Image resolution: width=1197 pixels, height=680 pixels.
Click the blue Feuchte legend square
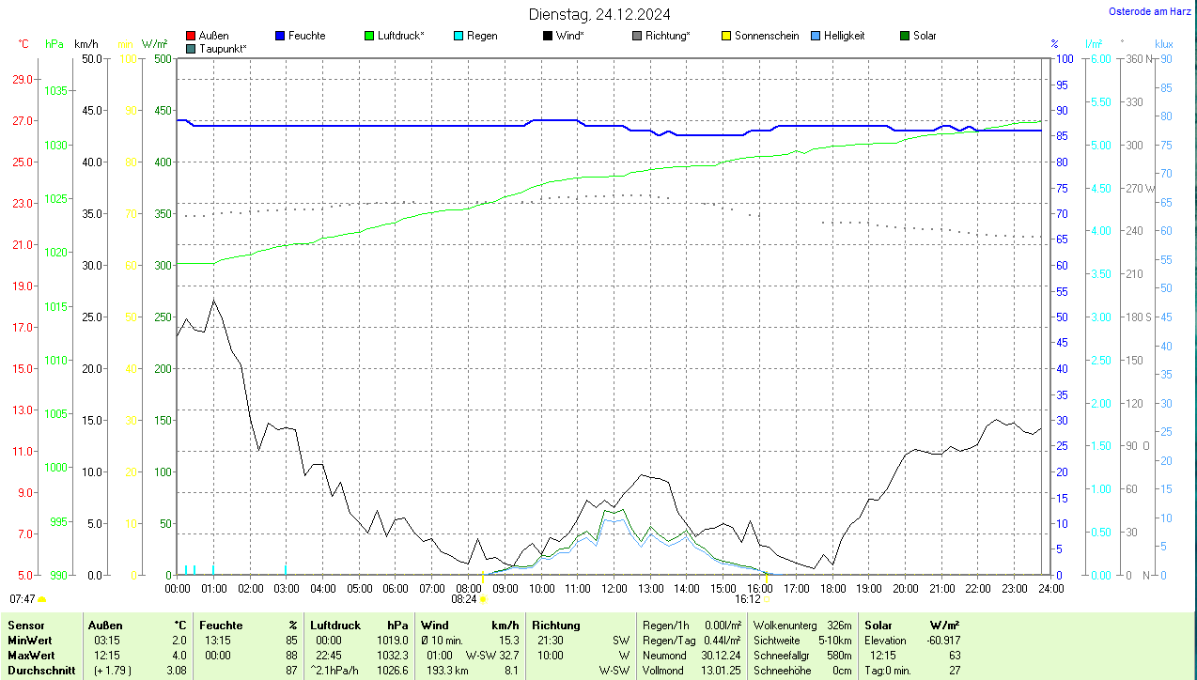coord(280,36)
